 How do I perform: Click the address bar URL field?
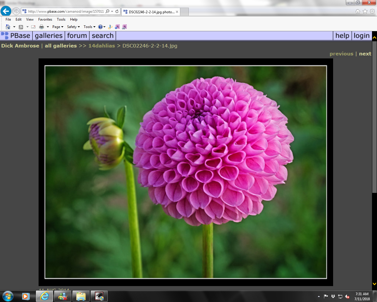coord(66,12)
